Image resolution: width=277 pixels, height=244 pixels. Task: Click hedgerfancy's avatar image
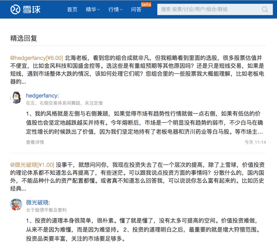[x=17, y=97]
